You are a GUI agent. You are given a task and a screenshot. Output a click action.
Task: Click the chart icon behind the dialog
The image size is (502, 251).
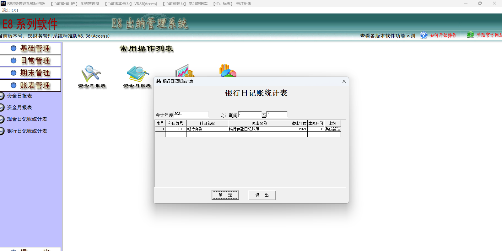[x=185, y=71]
